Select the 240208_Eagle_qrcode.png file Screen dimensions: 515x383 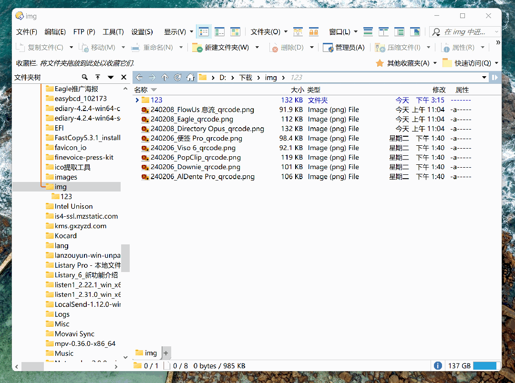click(x=192, y=119)
